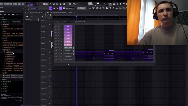Viewport: 188px width, 106px height.
Task: Toggle the recording countdown icon
Action: (x=57, y=4)
